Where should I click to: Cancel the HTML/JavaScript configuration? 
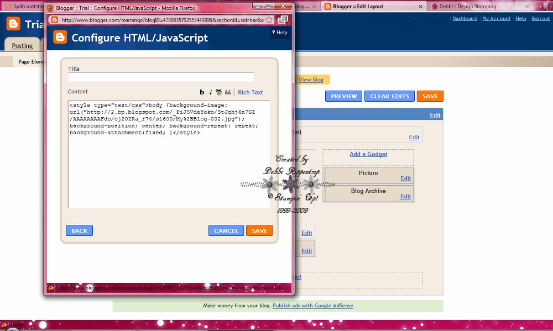coord(226,230)
